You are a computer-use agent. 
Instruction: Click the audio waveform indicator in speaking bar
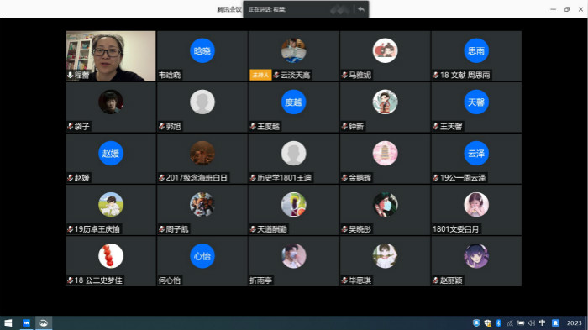pyautogui.click(x=339, y=9)
